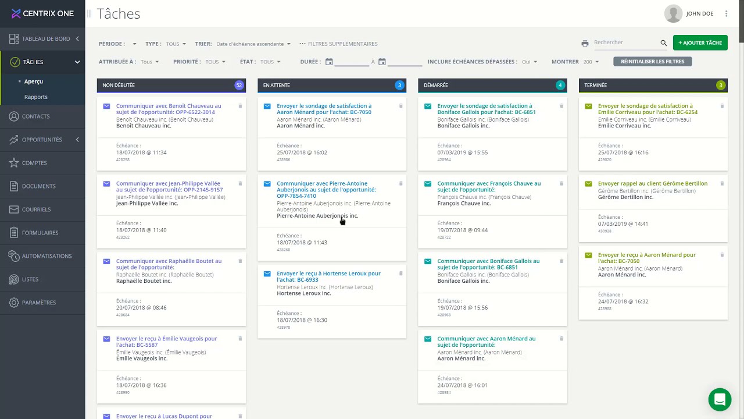Open the Jean-Philippe Vallée OPP-2145-9157 task link

pyautogui.click(x=169, y=187)
